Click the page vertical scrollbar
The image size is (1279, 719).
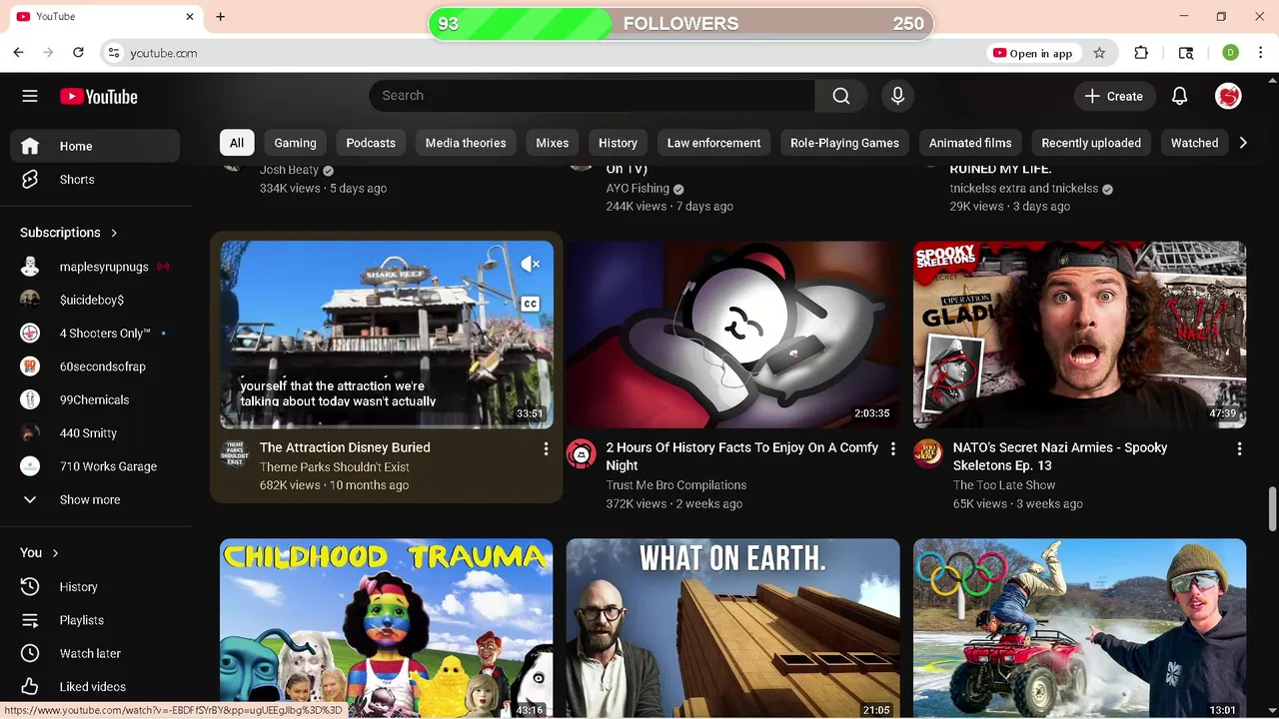[x=1272, y=509]
